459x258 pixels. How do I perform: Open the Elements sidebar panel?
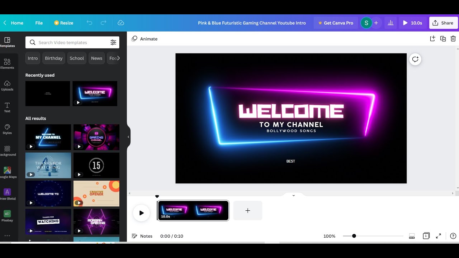(x=7, y=64)
